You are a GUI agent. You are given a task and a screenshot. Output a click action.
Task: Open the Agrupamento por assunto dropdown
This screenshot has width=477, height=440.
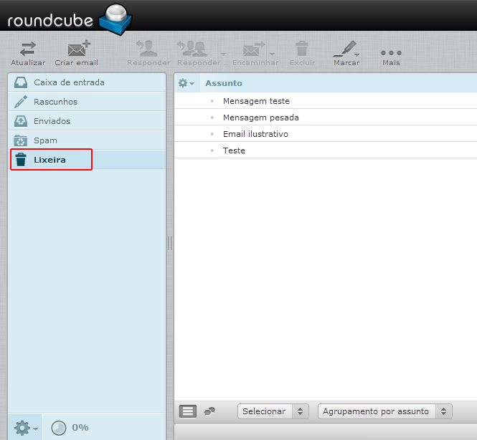tap(384, 411)
